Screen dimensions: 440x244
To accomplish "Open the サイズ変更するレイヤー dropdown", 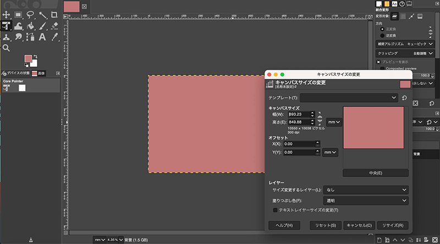I will click(x=366, y=190).
